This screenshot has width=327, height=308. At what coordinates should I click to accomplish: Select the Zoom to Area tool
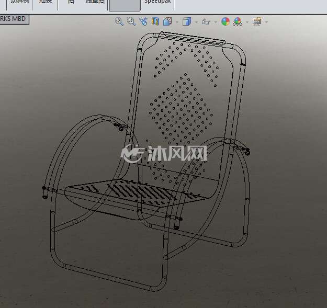click(131, 21)
